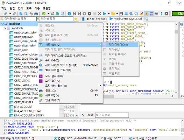Go to last row icon
This screenshot has width=184, height=140.
click(79, 14)
